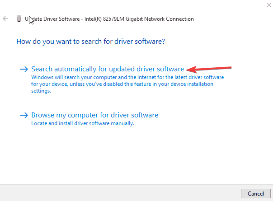Click arrow icon beside Search automatically option

pyautogui.click(x=24, y=69)
